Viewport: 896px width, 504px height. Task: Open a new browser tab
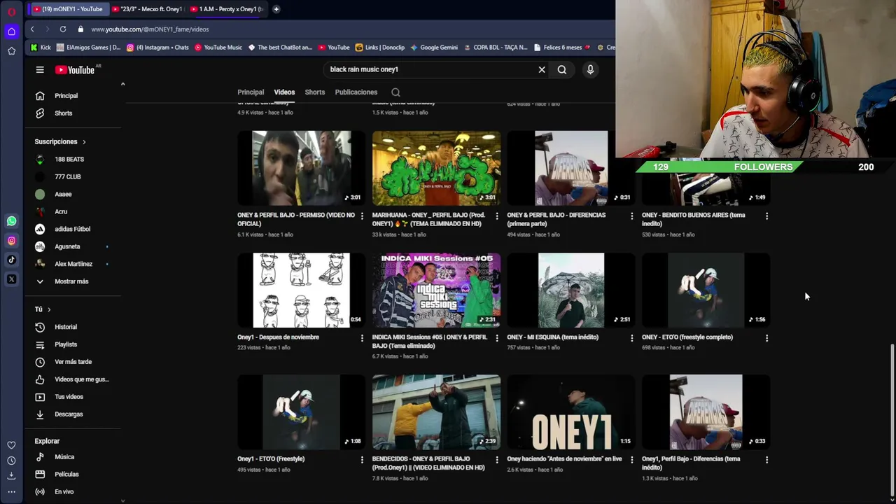pyautogui.click(x=276, y=9)
